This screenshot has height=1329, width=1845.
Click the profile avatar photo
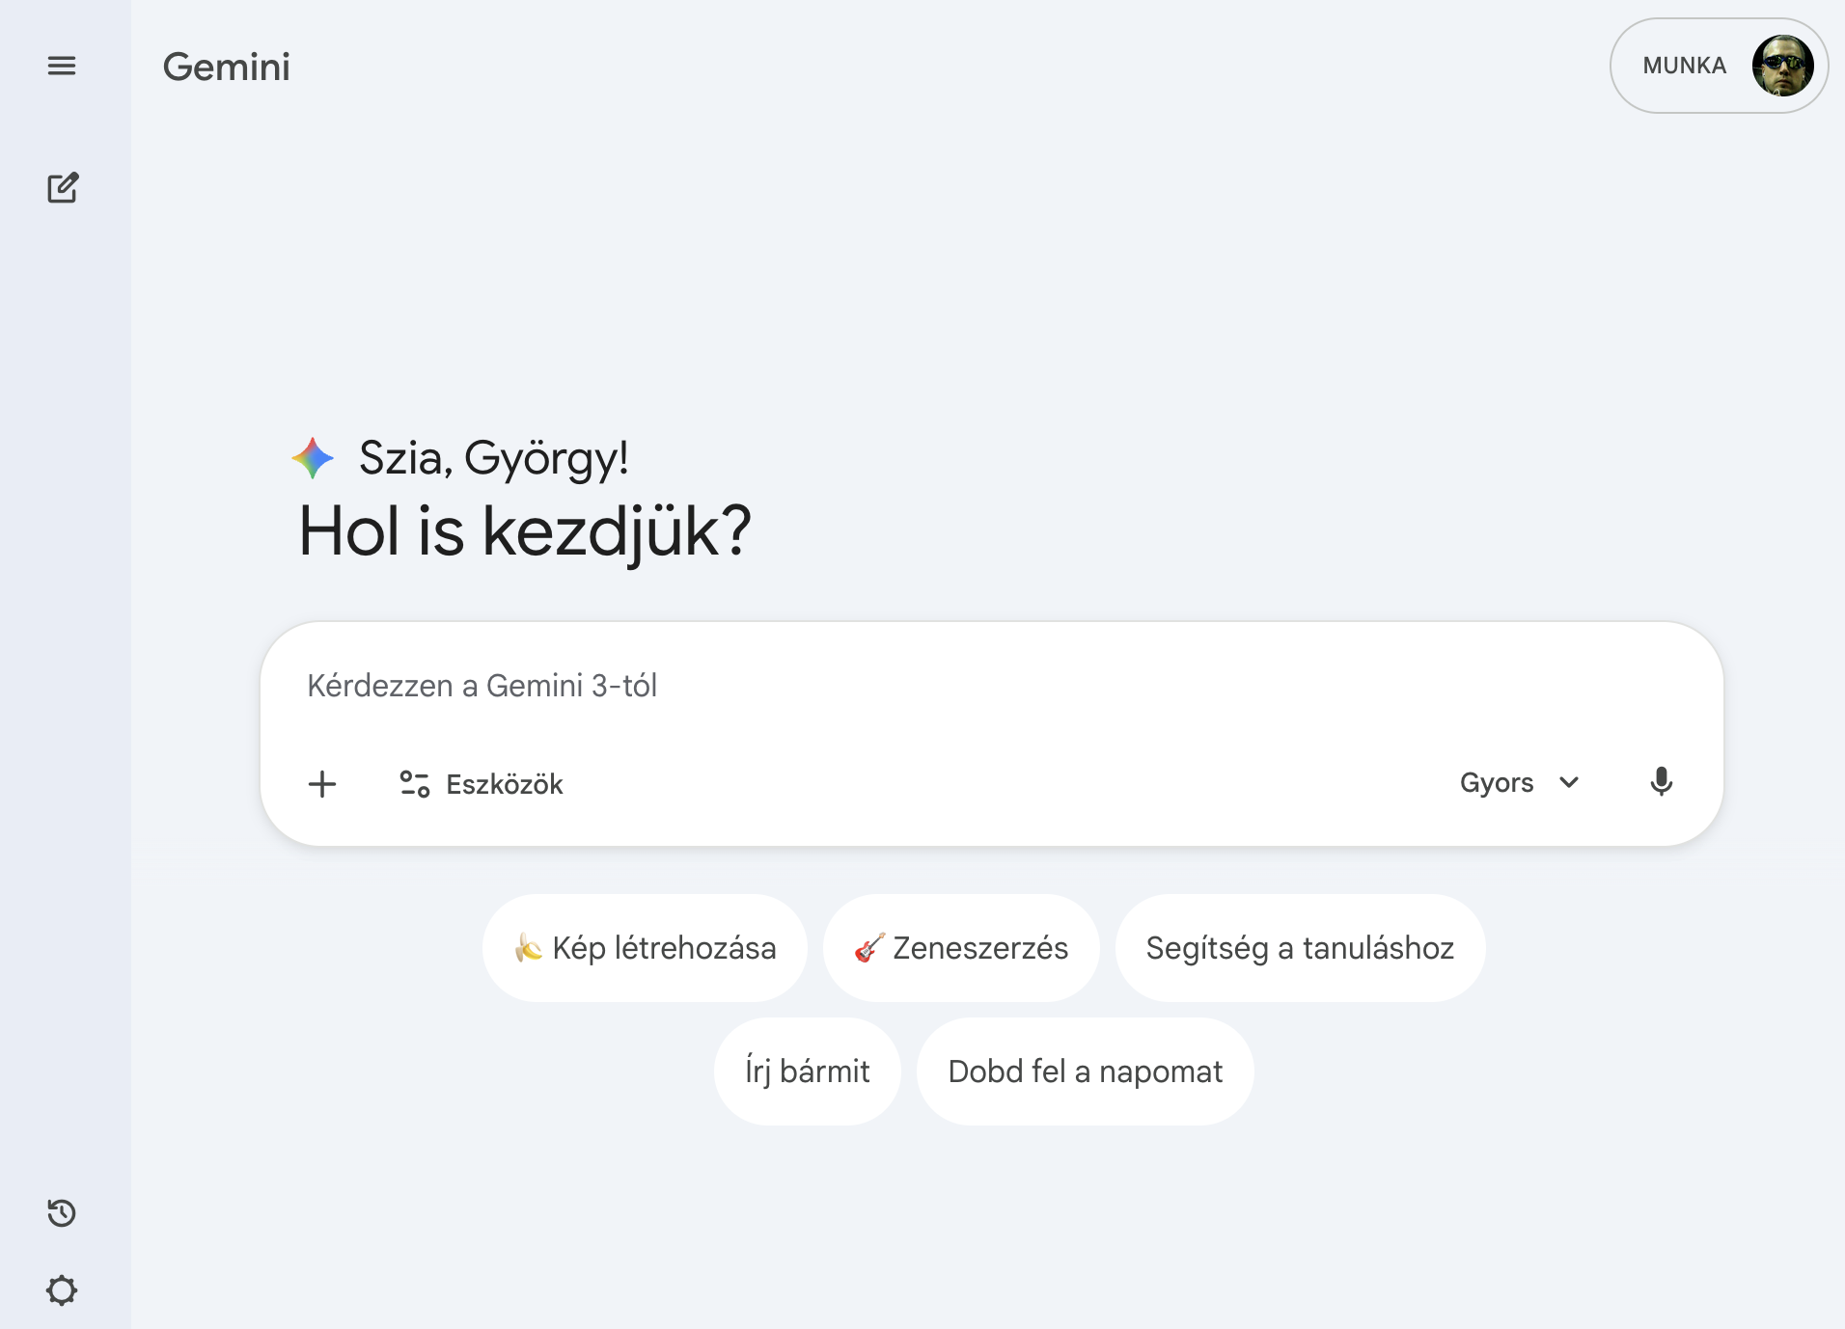(x=1781, y=66)
